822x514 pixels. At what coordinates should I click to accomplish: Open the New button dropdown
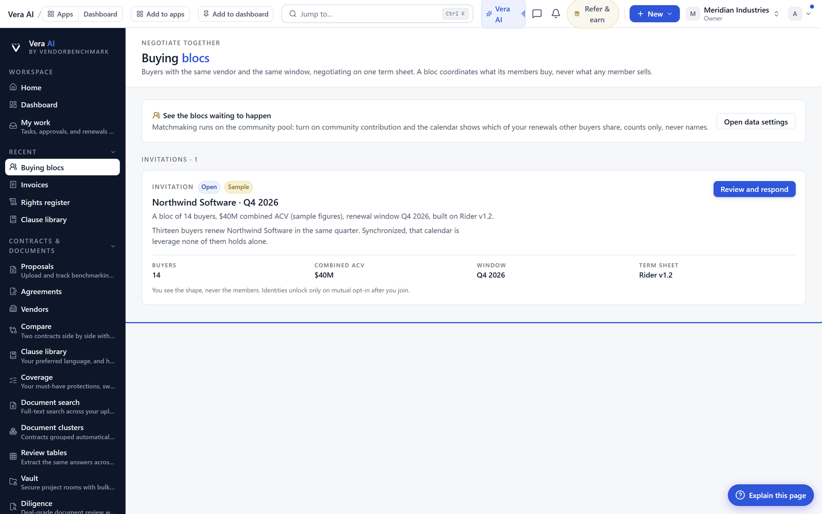click(x=655, y=14)
